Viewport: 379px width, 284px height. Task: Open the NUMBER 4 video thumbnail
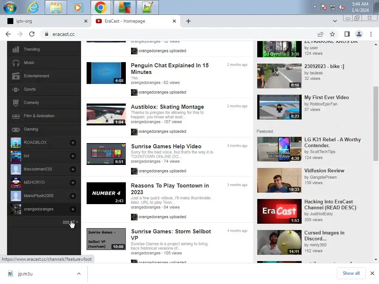pos(106,193)
